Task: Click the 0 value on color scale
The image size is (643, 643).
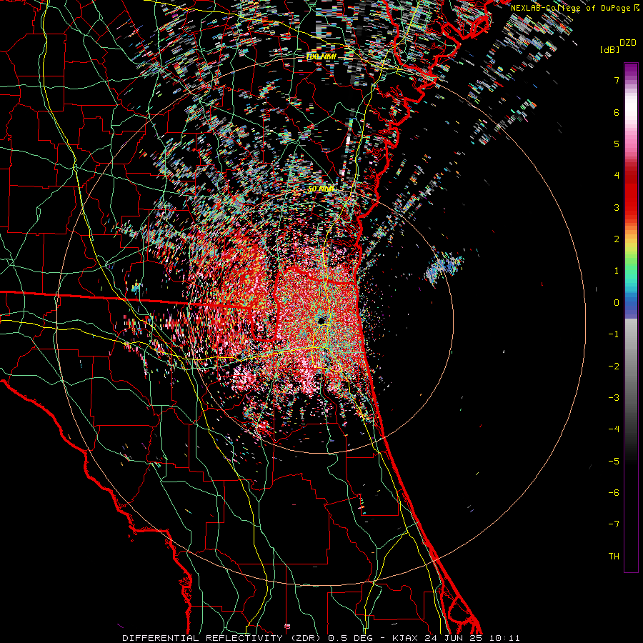Action: coord(617,303)
